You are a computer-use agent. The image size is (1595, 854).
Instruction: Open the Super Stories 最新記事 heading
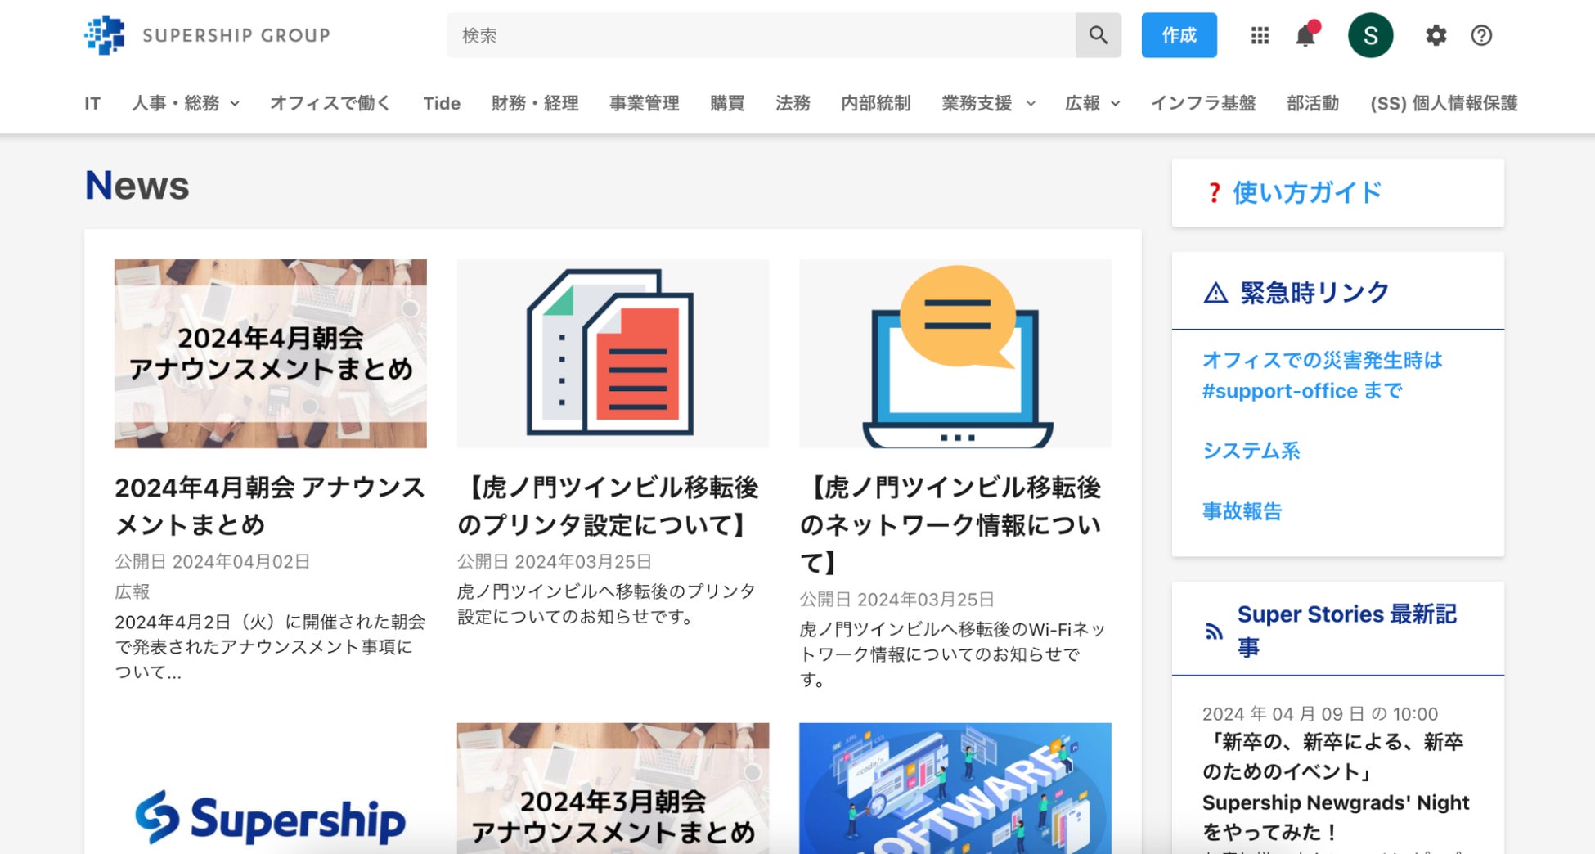[1346, 631]
